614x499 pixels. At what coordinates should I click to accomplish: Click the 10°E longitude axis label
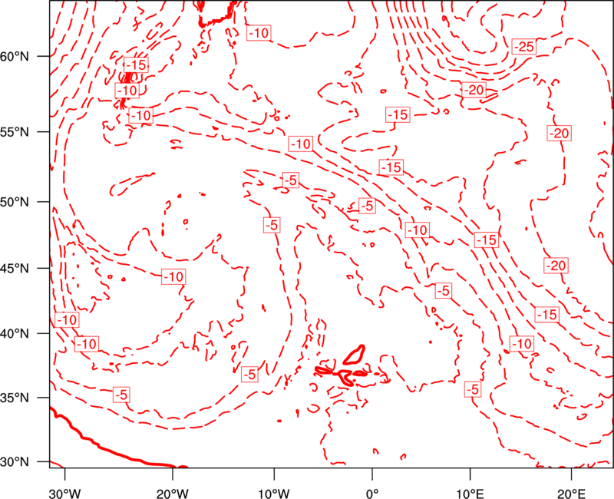point(470,493)
